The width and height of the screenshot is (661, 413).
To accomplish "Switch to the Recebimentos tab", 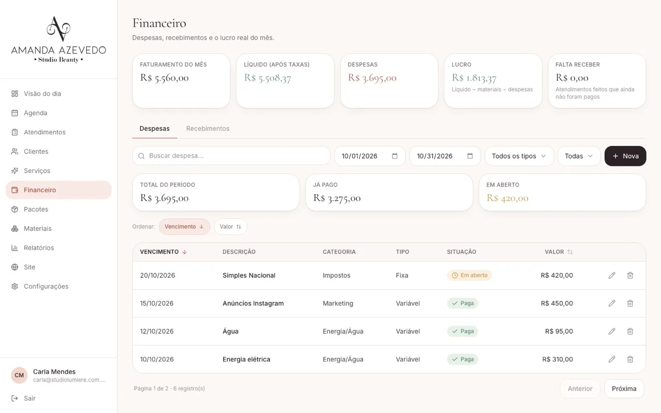I will (x=208, y=129).
